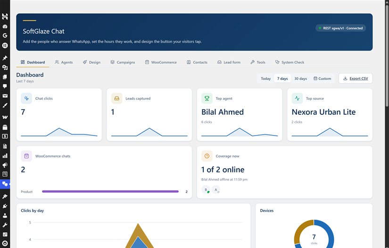
Task: Select the 30 days date range
Action: click(300, 78)
